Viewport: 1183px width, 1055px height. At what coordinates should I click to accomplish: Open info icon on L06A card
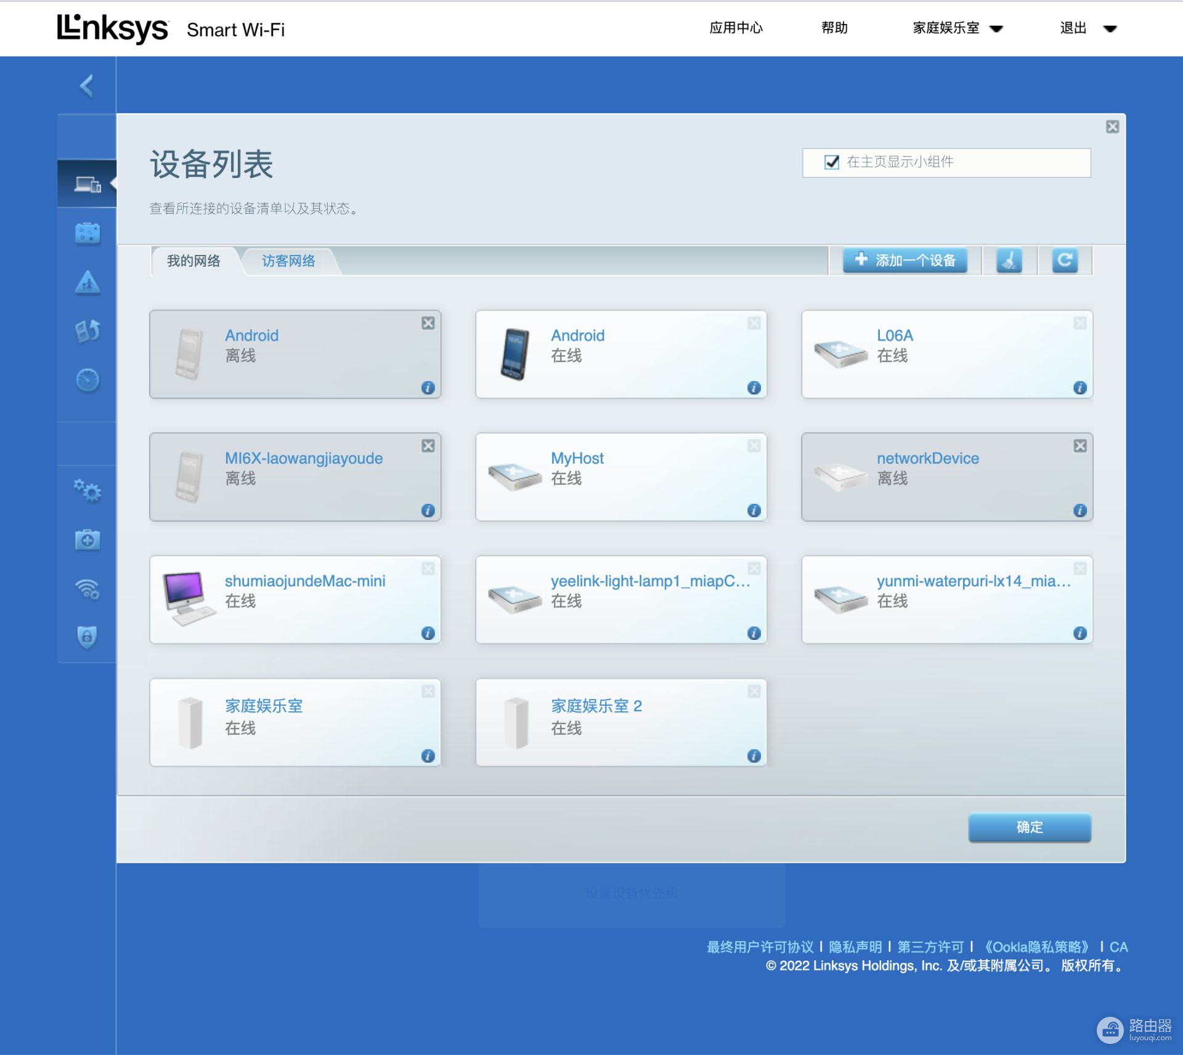(x=1080, y=387)
